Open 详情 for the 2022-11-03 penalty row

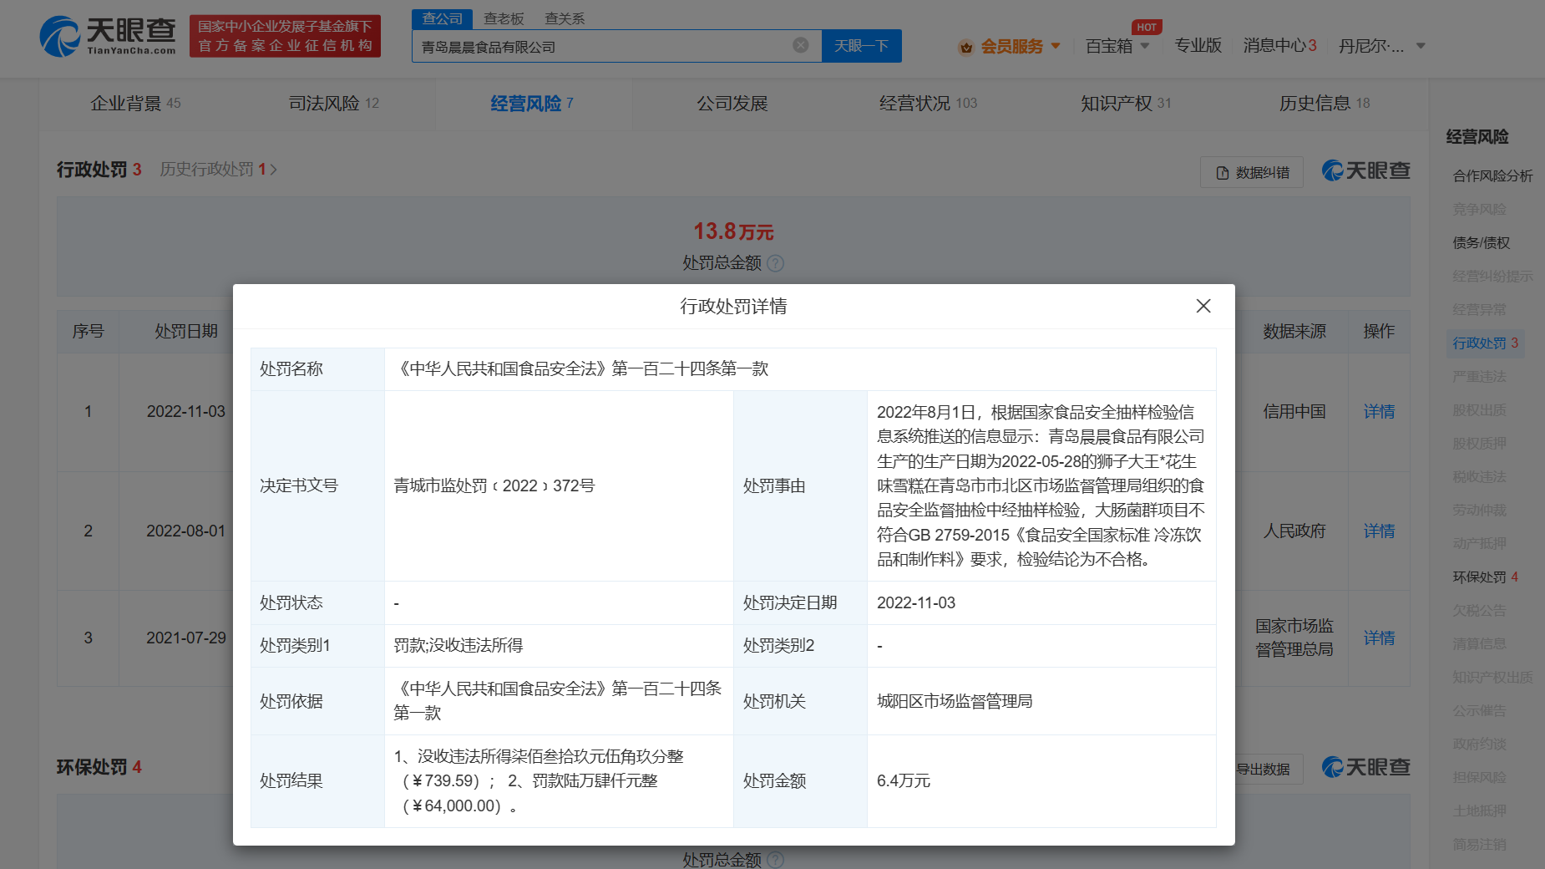tap(1379, 412)
